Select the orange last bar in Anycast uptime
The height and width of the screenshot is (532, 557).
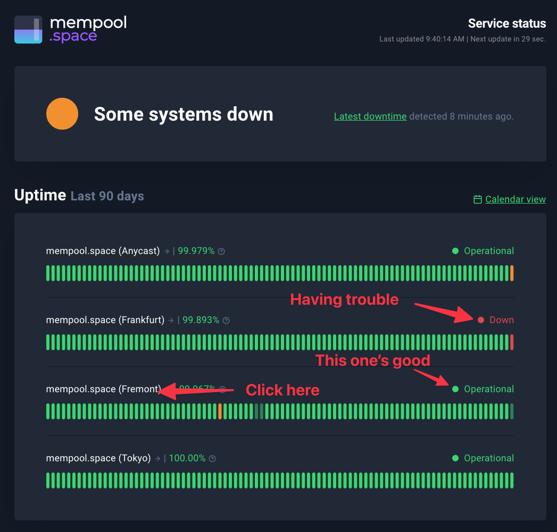click(x=512, y=273)
